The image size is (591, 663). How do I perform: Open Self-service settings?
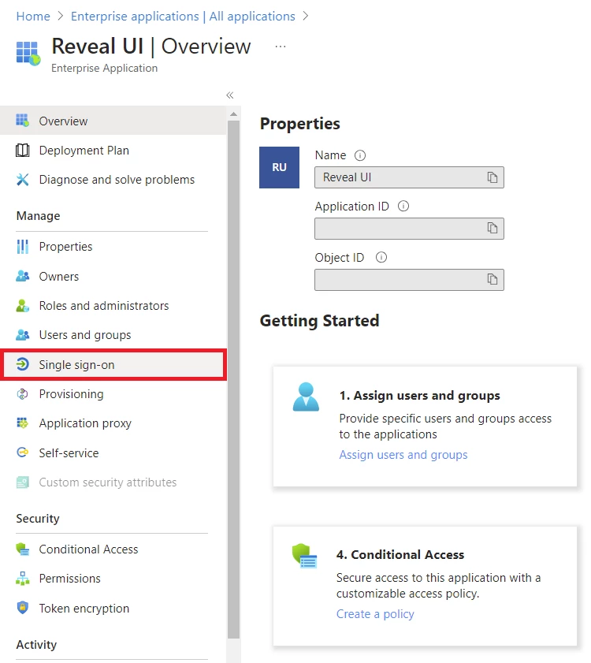coord(113,453)
